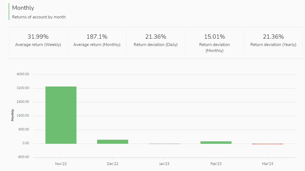
Task: Select the red Mar'23 bar
Action: click(x=268, y=144)
